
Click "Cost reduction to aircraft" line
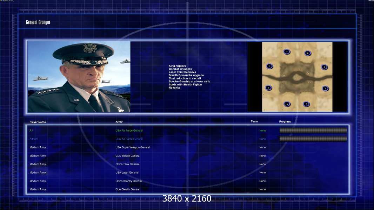pos(185,78)
